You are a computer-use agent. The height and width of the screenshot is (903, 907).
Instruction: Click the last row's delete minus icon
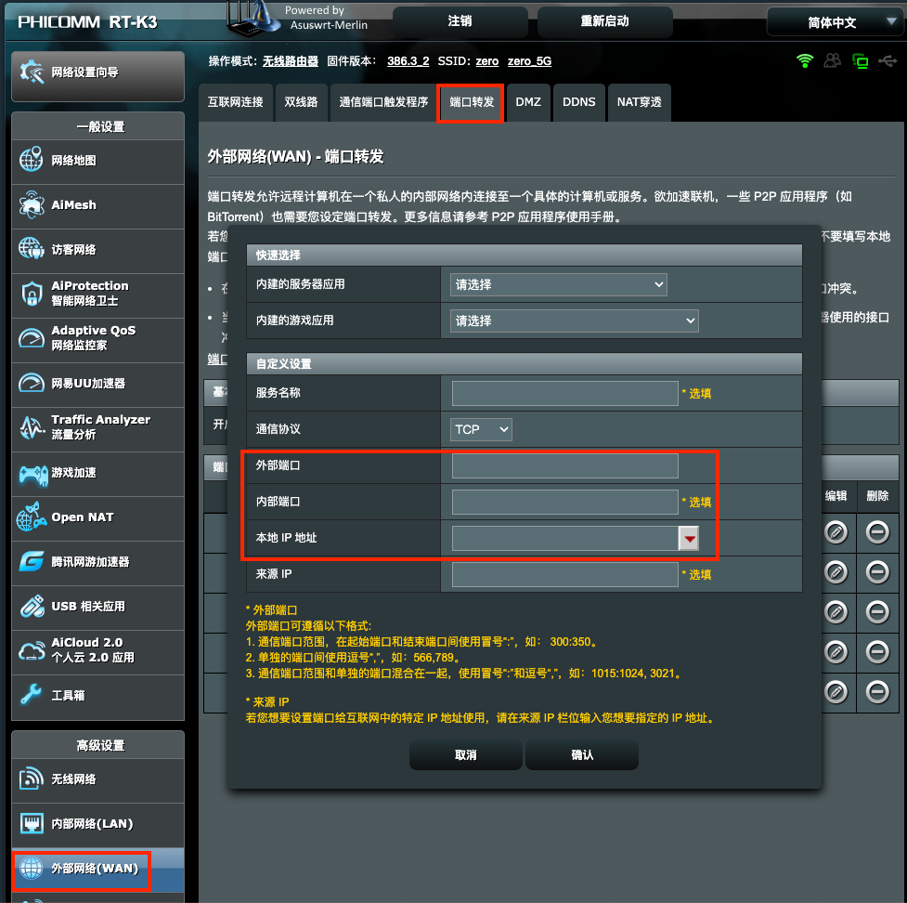(x=877, y=692)
